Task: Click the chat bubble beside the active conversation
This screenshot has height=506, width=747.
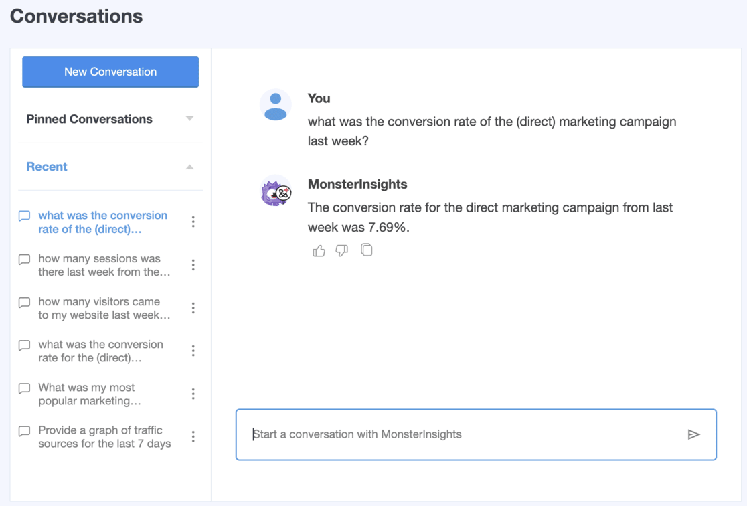Action: click(x=24, y=216)
